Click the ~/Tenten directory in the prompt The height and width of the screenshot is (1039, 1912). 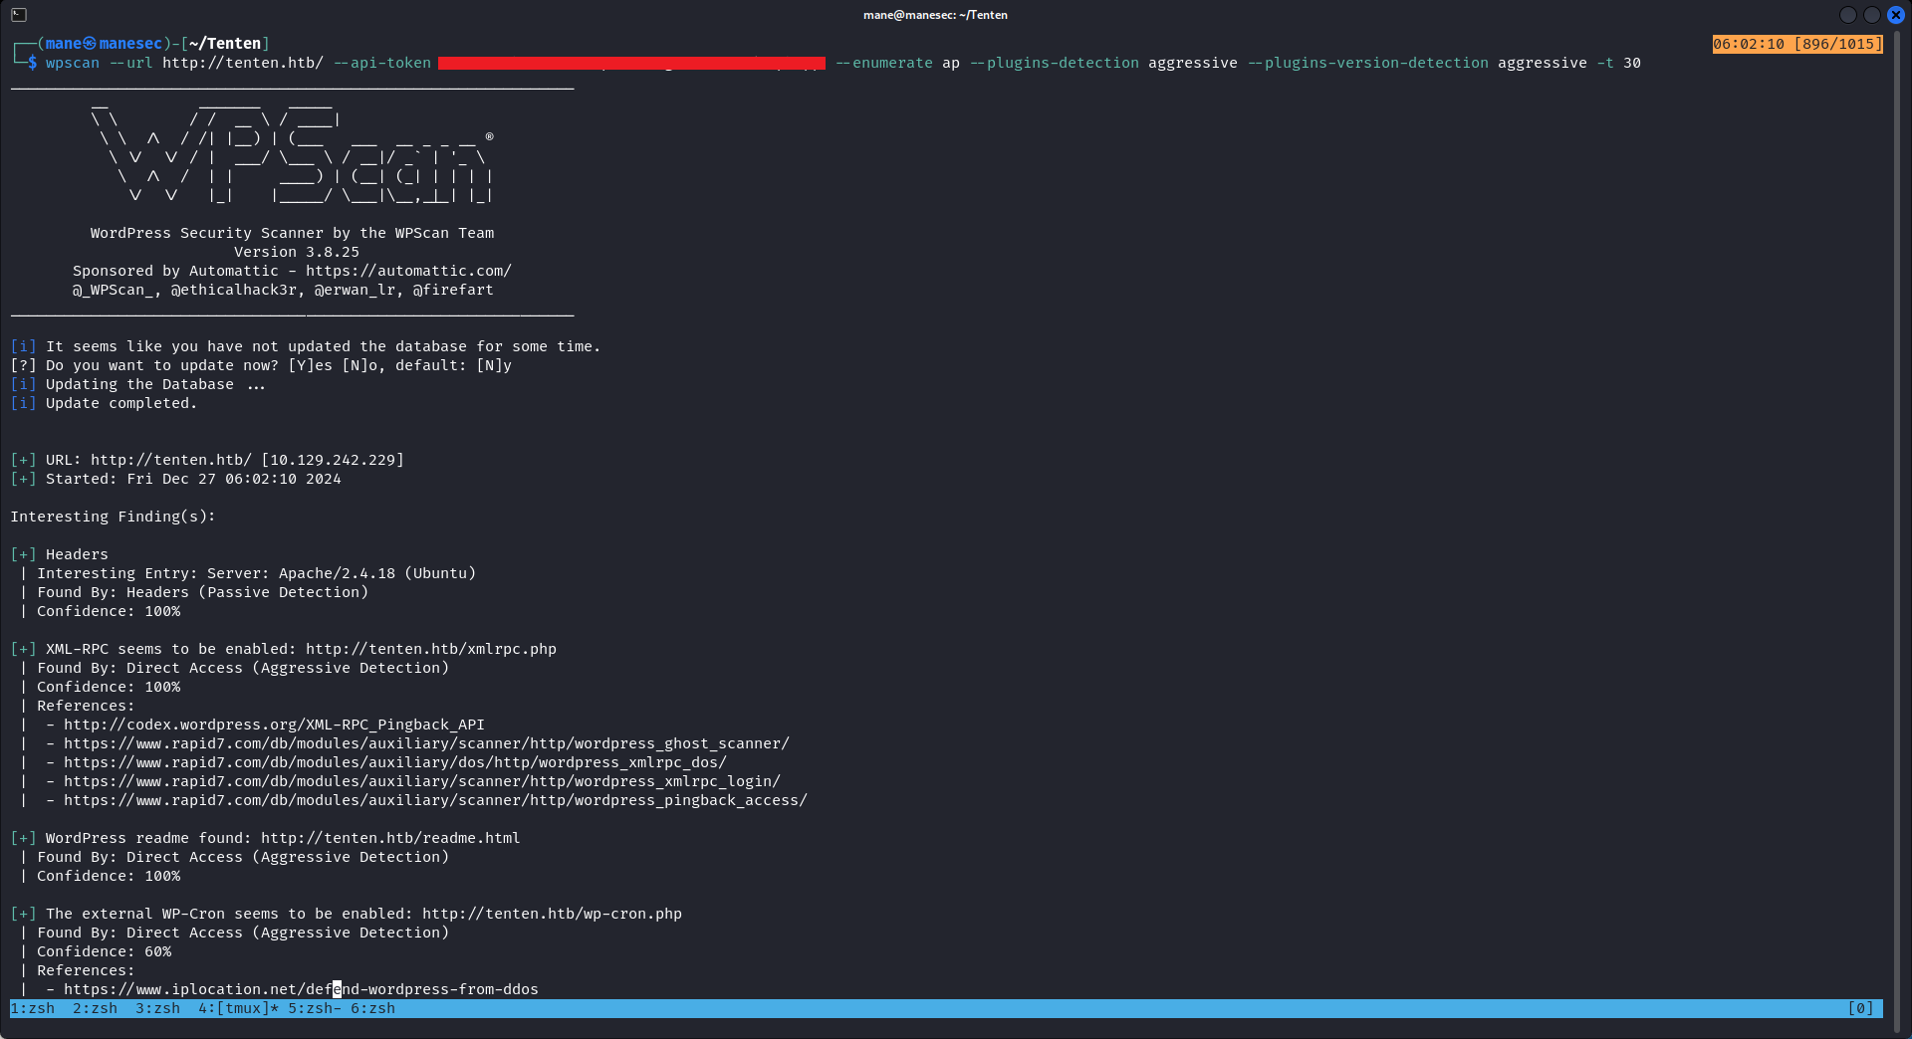225,44
